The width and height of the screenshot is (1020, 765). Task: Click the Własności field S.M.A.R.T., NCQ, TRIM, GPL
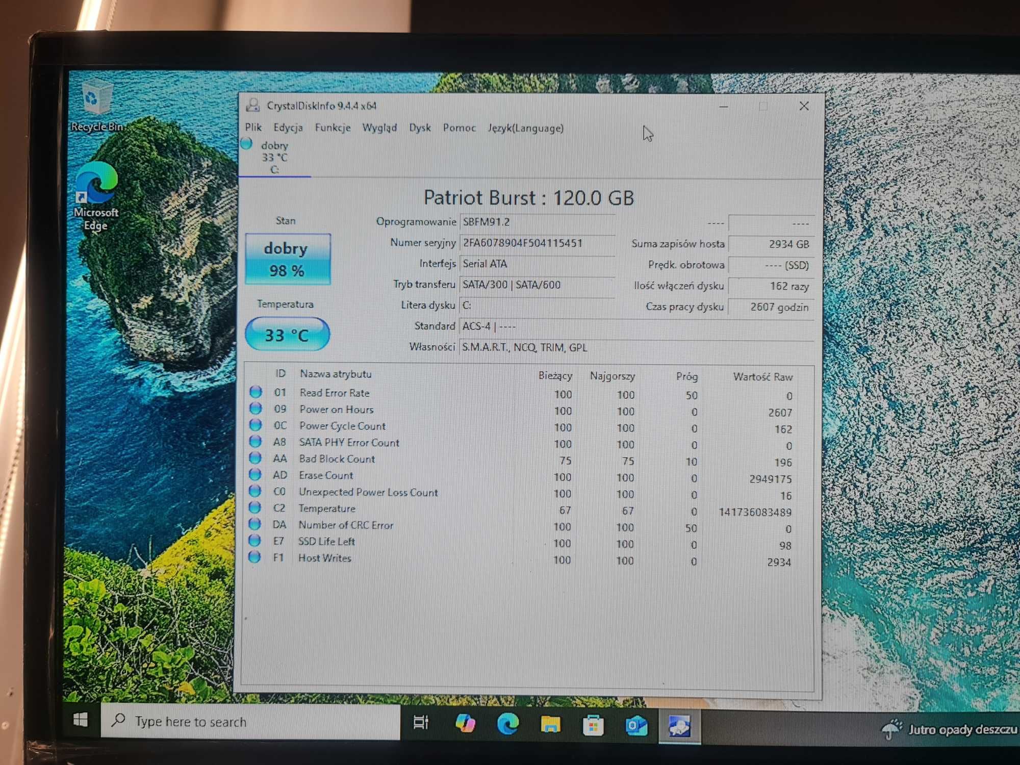(637, 348)
